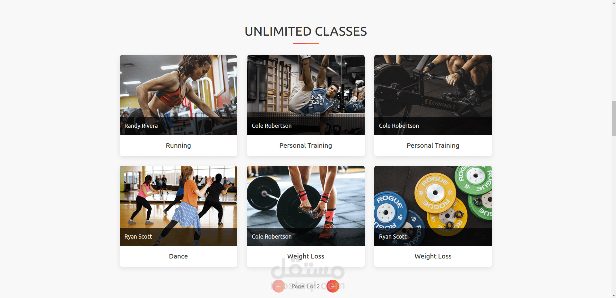The height and width of the screenshot is (298, 616).
Task: Select the Randy Rivera trainer name
Action: click(141, 126)
